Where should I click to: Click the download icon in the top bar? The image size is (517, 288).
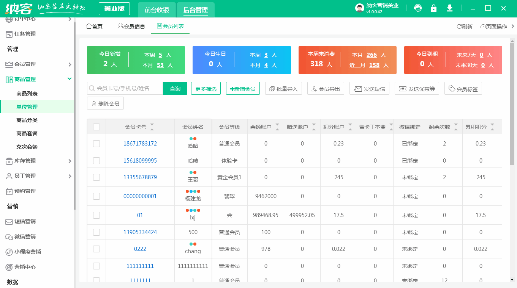click(x=449, y=8)
